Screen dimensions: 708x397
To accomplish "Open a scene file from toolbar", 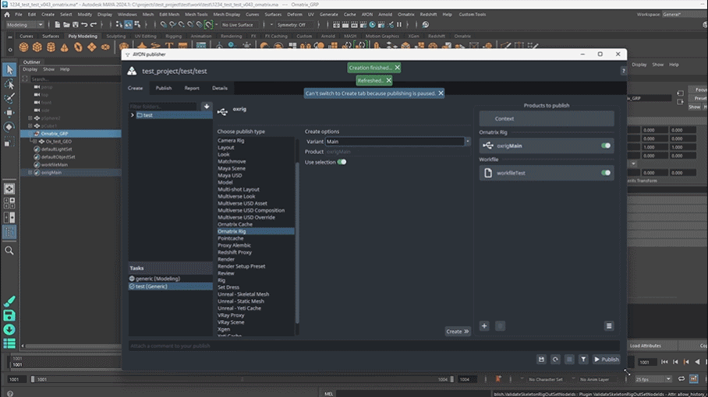I will pyautogui.click(x=66, y=25).
